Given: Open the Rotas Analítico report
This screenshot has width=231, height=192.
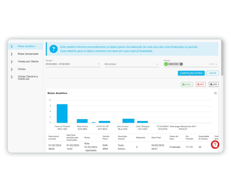Looking at the screenshot, I should pos(26,46).
